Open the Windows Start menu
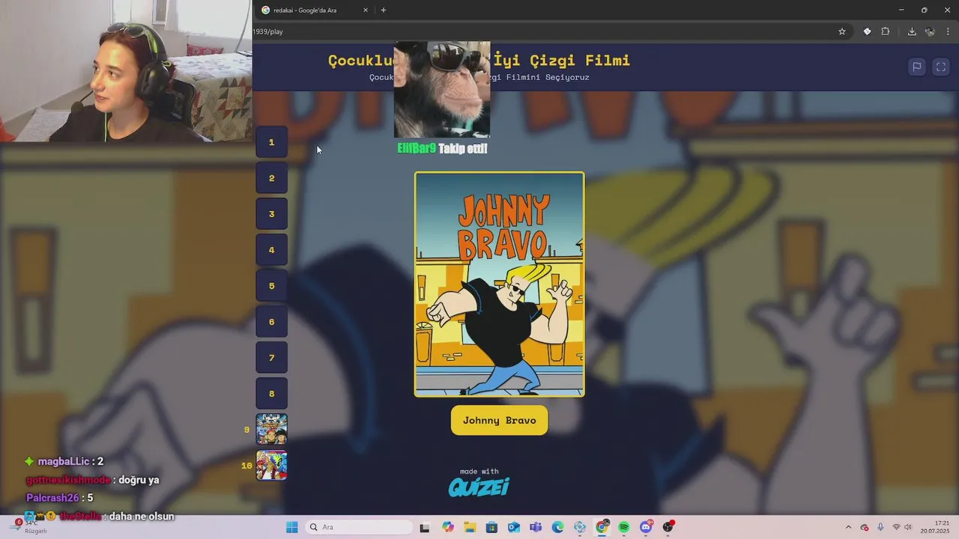Viewport: 959px width, 539px height. coord(291,527)
